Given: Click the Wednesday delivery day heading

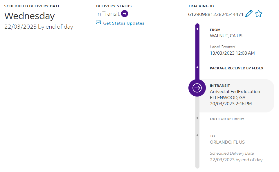Looking at the screenshot, I should [x=29, y=16].
